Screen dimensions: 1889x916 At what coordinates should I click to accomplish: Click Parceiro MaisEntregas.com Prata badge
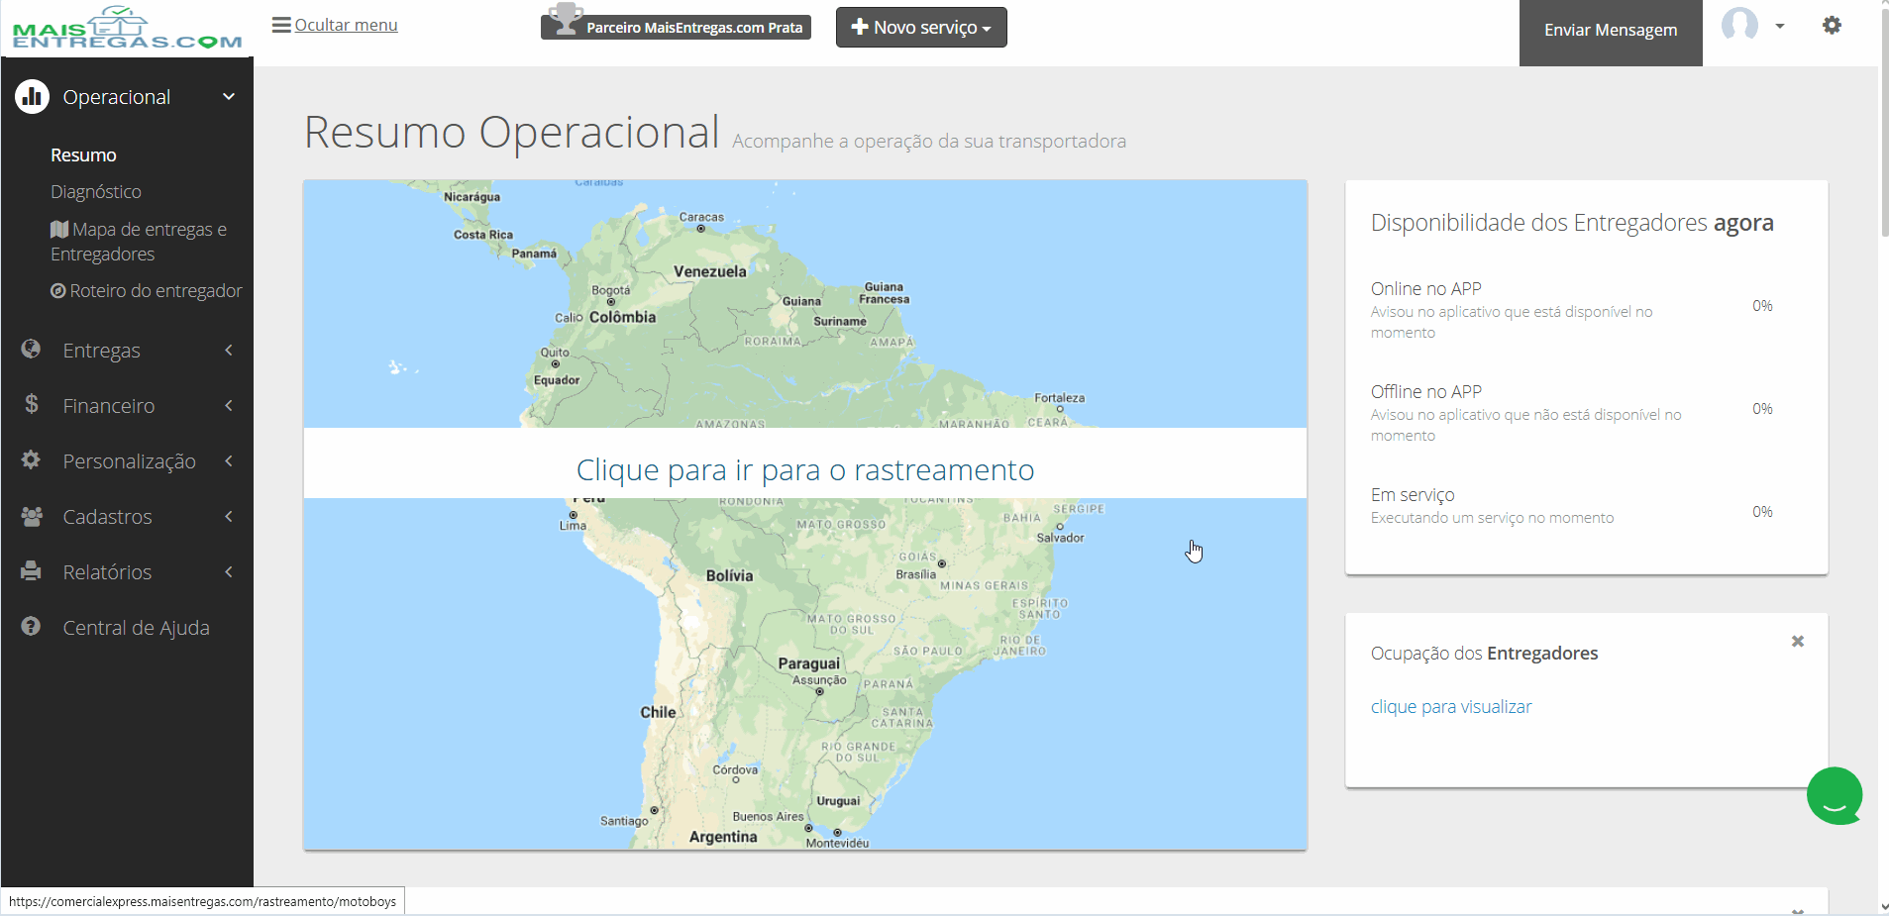[676, 27]
